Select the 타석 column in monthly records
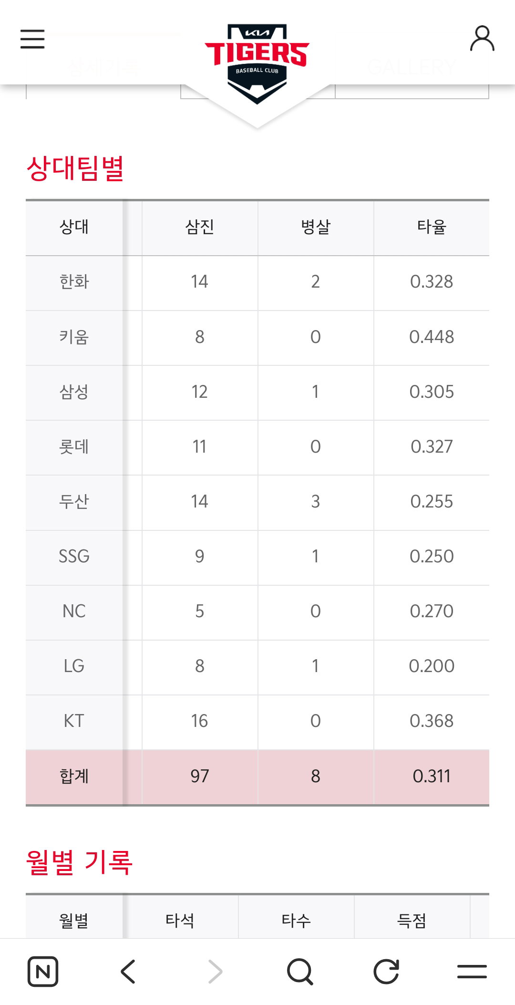Image resolution: width=515 pixels, height=1005 pixels. [x=180, y=921]
